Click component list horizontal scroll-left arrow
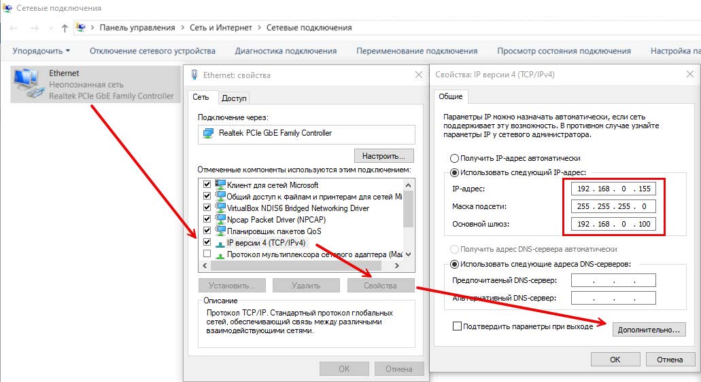This screenshot has height=382, width=701. pos(205,265)
